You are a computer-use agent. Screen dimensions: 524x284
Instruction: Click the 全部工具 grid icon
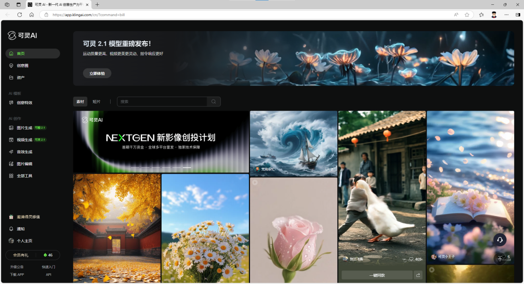coord(11,176)
